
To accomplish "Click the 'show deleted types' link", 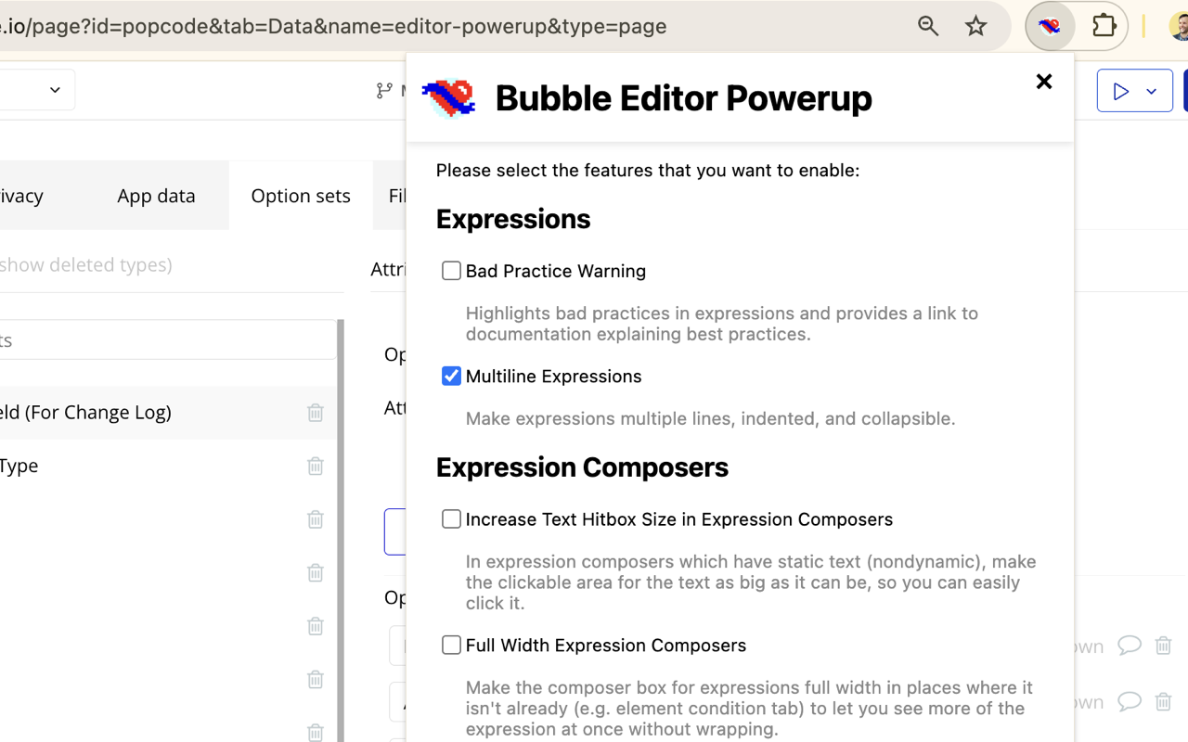I will click(87, 264).
